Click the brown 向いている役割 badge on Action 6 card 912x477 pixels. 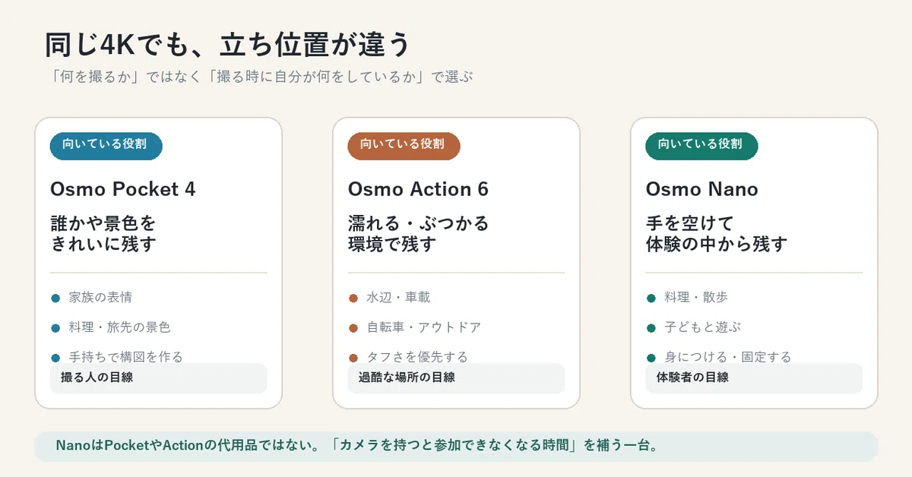point(404,146)
